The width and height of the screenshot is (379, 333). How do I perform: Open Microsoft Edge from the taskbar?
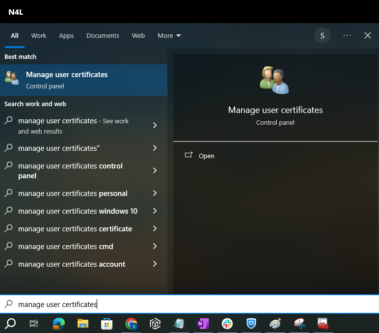pyautogui.click(x=59, y=323)
